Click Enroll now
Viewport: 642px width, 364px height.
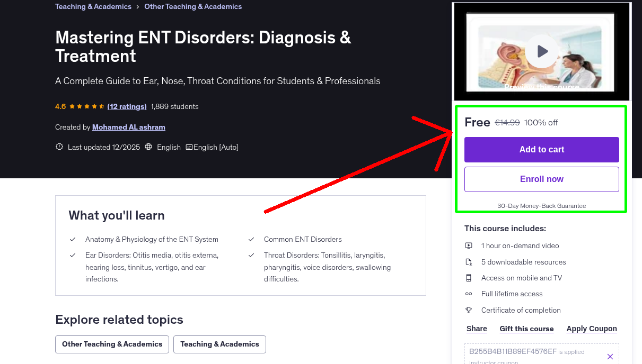tap(541, 179)
